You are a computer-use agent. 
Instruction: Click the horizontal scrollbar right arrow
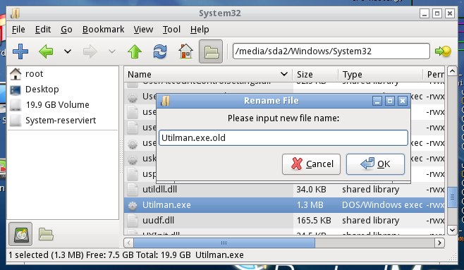tap(439, 243)
